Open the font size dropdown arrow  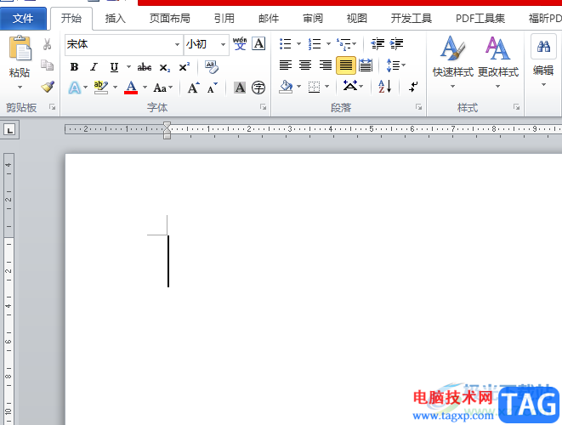click(223, 44)
